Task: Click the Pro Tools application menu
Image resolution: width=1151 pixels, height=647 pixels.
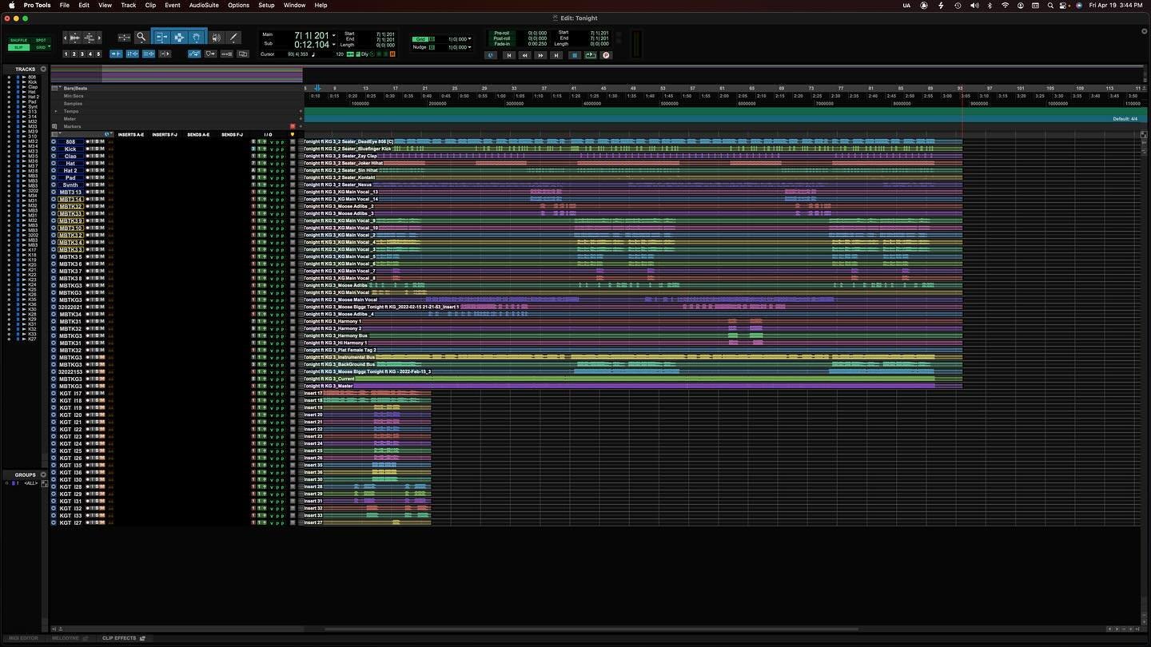Action: pos(37,5)
